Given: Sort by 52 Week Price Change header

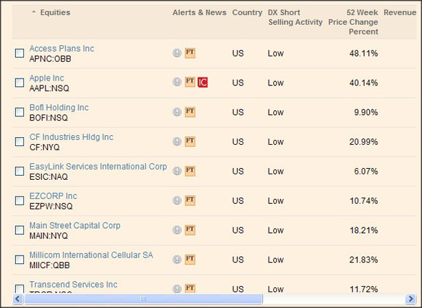Looking at the screenshot, I should tap(353, 22).
